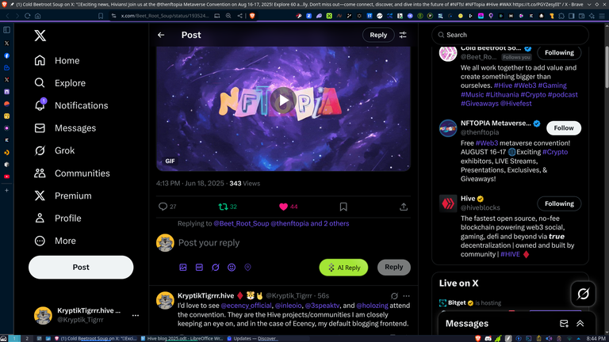Go back with the arrow icon
The image size is (609, 342).
pyautogui.click(x=161, y=35)
